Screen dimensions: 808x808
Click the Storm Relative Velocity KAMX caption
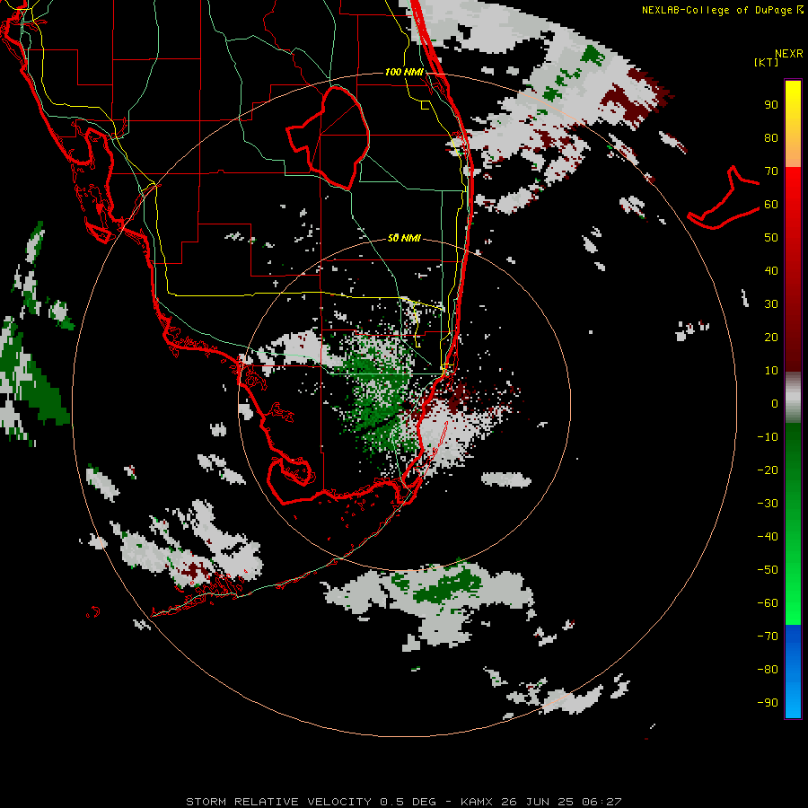(404, 802)
